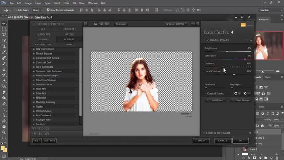The image size is (284, 160).
Task: Select the Portrait filter category
Action: pos(69,40)
